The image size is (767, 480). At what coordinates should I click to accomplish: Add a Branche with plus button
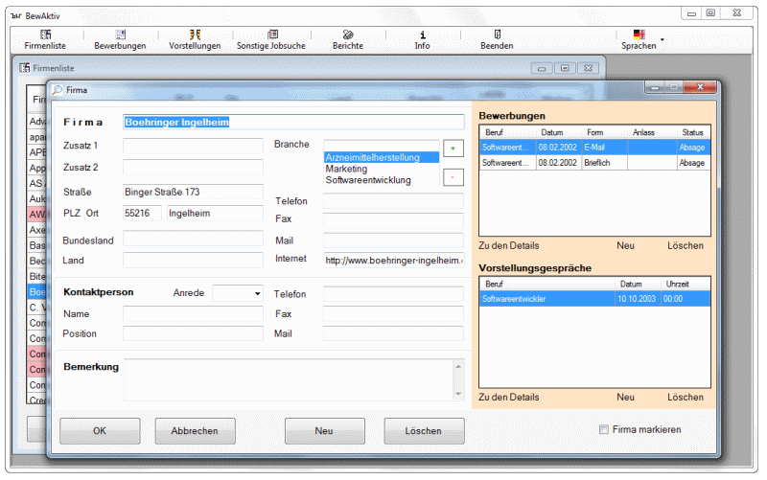(x=453, y=149)
